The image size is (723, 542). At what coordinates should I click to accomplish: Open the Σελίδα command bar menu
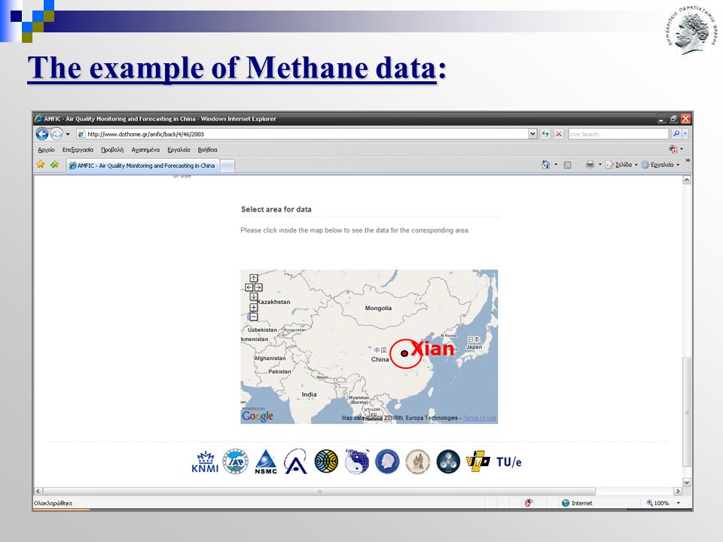(621, 165)
